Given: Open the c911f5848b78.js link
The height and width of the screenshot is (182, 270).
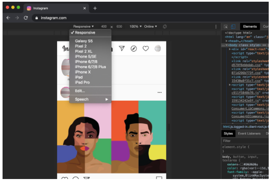Looking at the screenshot, I should tap(245, 93).
